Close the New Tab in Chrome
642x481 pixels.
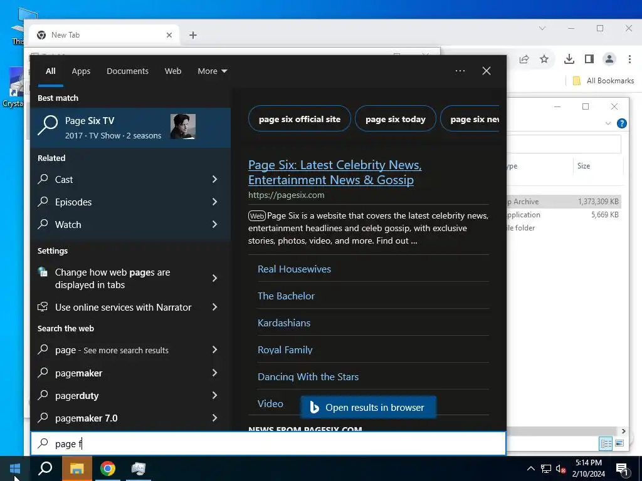pos(169,35)
